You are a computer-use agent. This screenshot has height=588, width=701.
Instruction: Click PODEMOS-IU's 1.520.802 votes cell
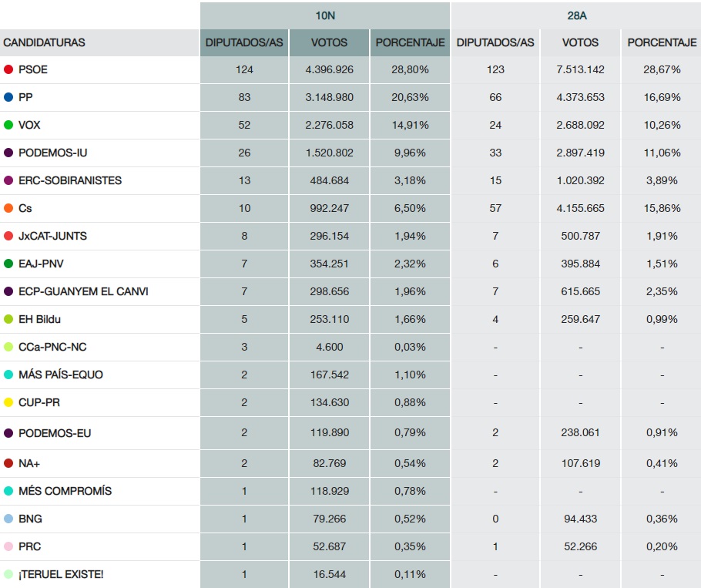tap(329, 153)
